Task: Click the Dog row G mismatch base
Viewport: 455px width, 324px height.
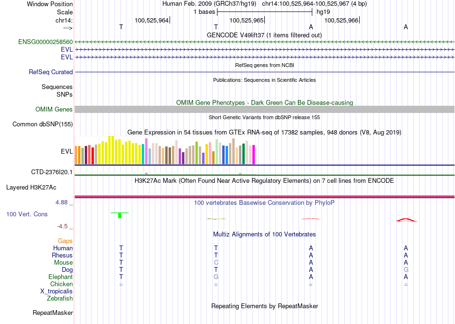Action: [406, 270]
